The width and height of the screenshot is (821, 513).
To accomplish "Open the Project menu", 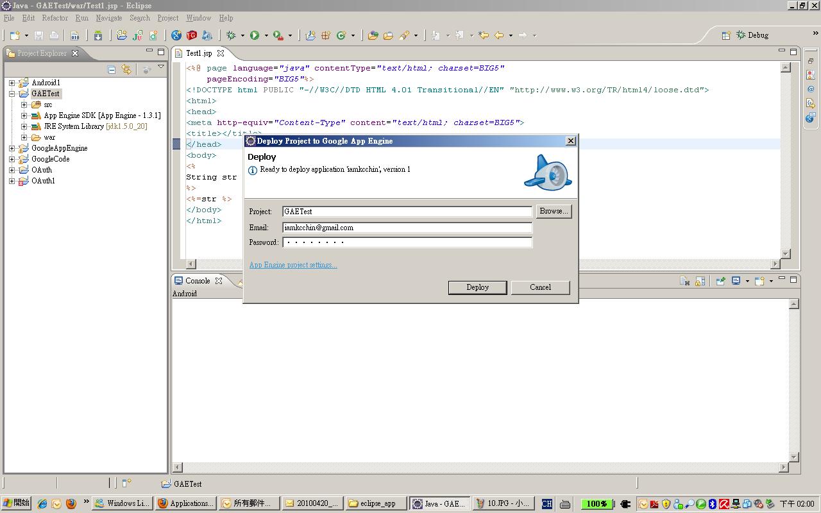I will (167, 18).
